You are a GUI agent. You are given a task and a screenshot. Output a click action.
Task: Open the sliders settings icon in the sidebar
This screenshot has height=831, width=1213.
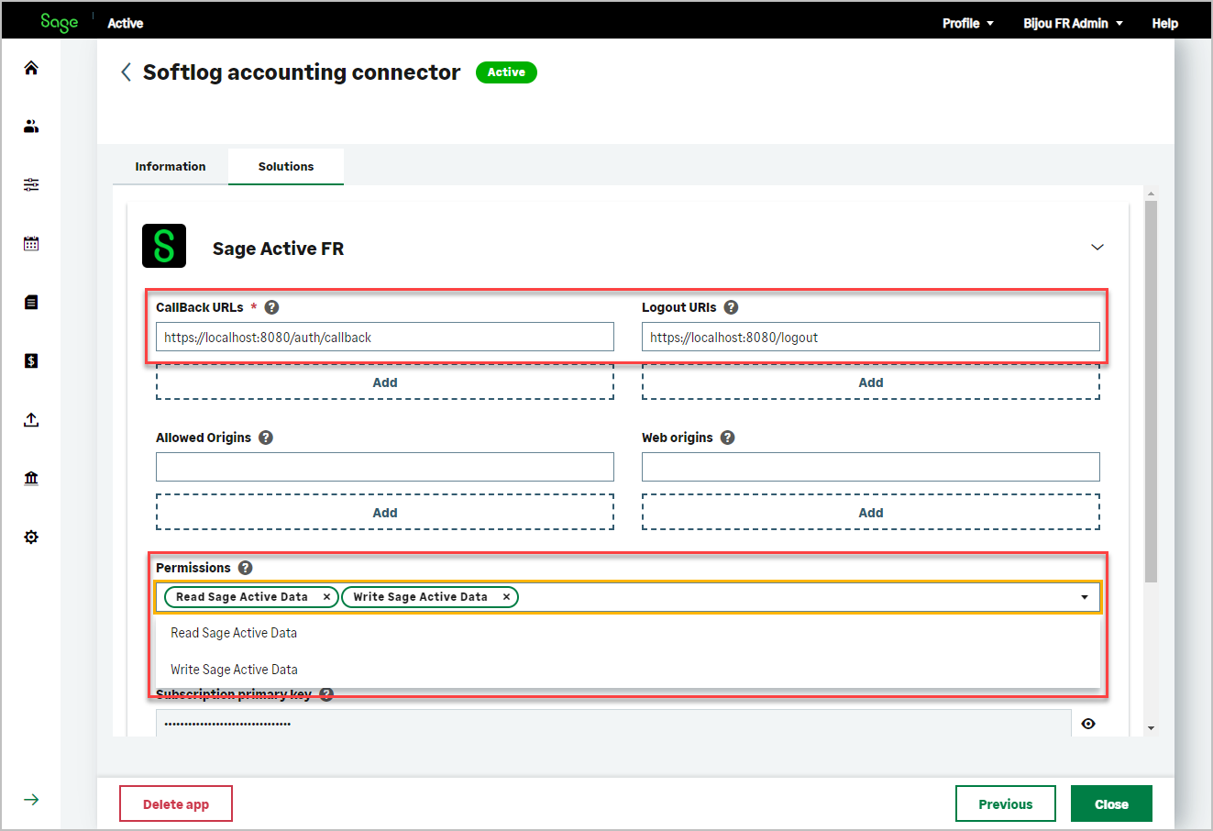click(x=31, y=185)
